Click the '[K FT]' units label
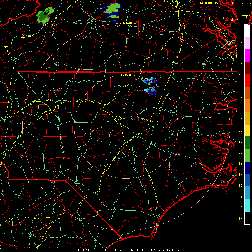 237,19
